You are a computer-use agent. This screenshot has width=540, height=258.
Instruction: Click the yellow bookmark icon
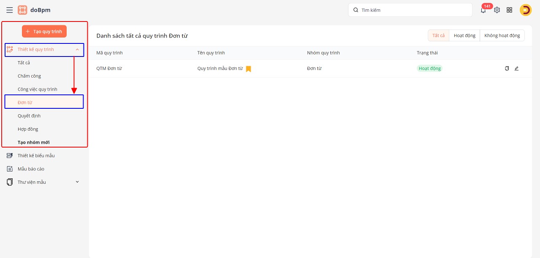(248, 69)
